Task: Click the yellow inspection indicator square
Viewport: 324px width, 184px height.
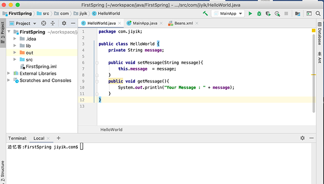Action: click(x=314, y=31)
